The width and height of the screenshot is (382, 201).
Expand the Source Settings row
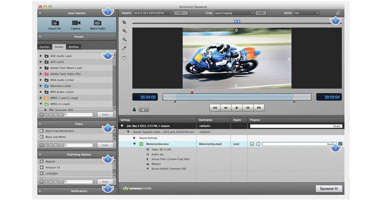(x=134, y=138)
